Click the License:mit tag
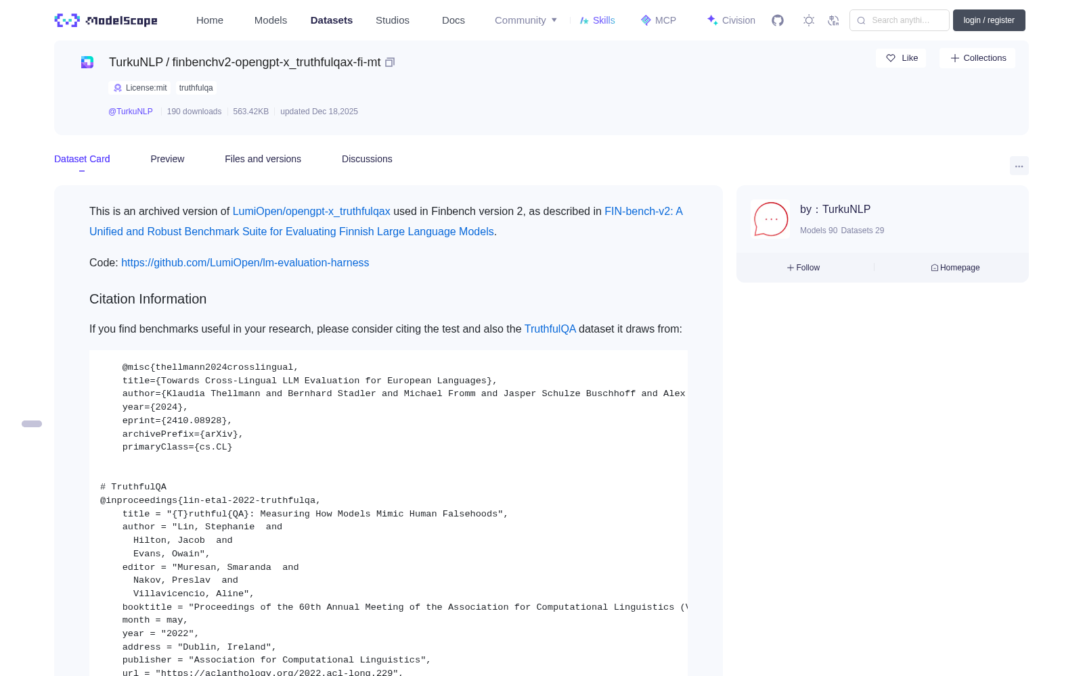Image resolution: width=1083 pixels, height=676 pixels. pos(140,88)
